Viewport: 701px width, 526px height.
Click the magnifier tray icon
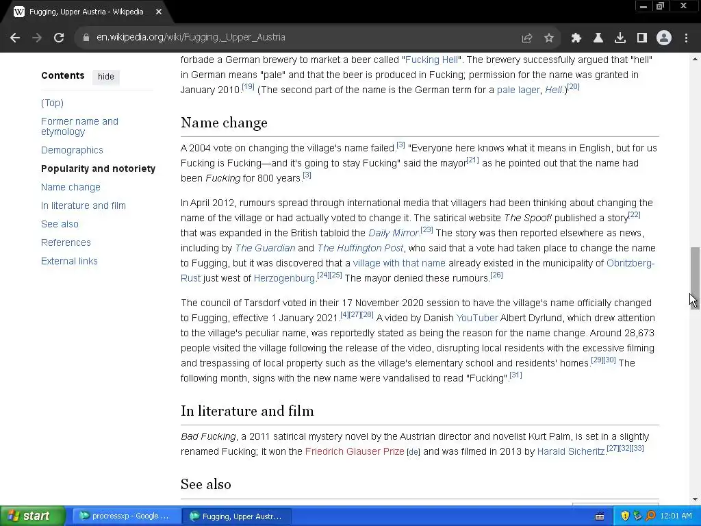click(x=650, y=516)
